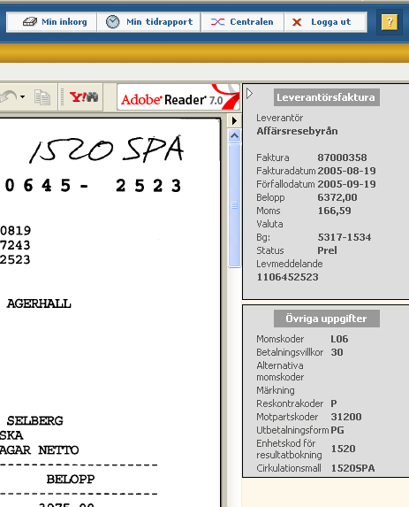
Task: Click the red X icon beside Logga ut
Action: [297, 22]
